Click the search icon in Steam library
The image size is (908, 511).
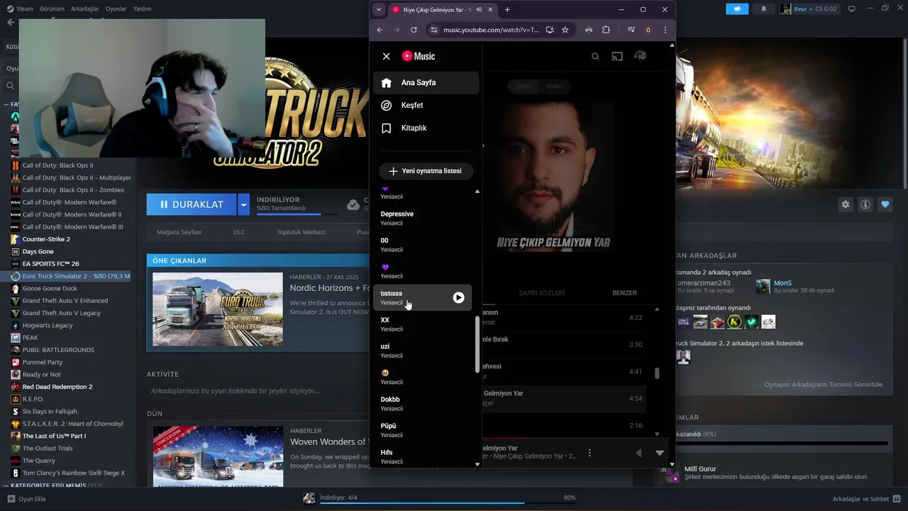pos(10,85)
